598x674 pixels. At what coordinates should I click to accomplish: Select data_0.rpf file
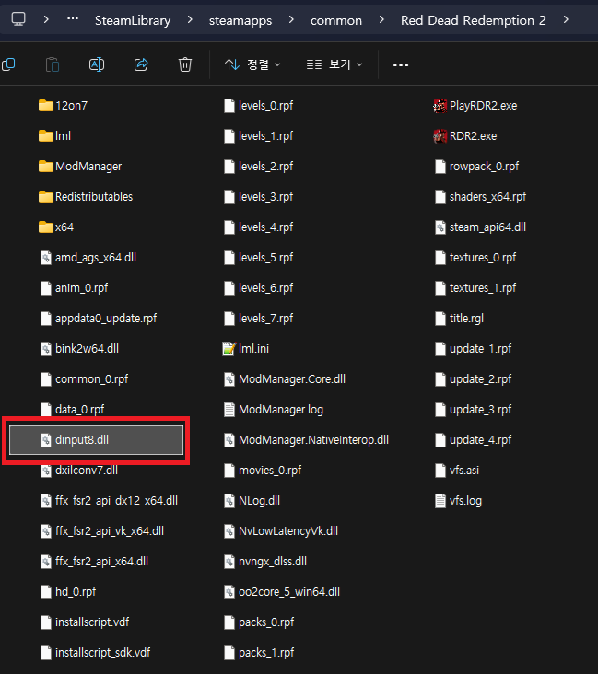[72, 410]
